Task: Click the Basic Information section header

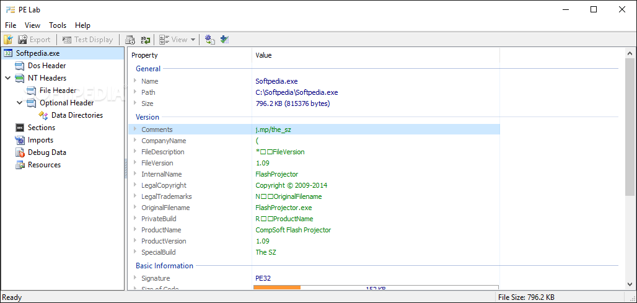Action: [164, 266]
